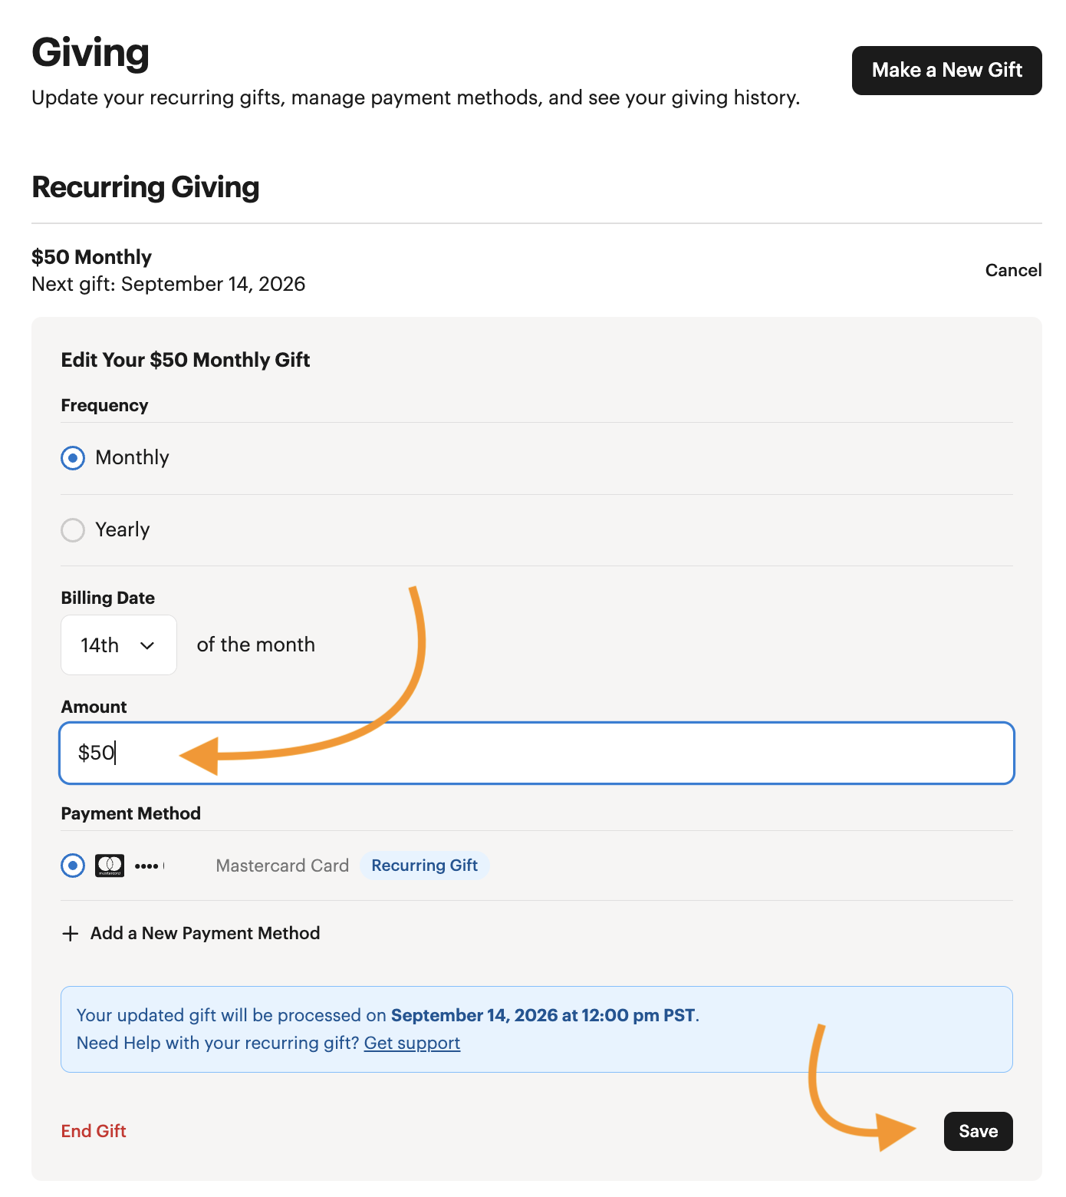The height and width of the screenshot is (1197, 1066).
Task: Click the Monthly label text
Action: [132, 457]
